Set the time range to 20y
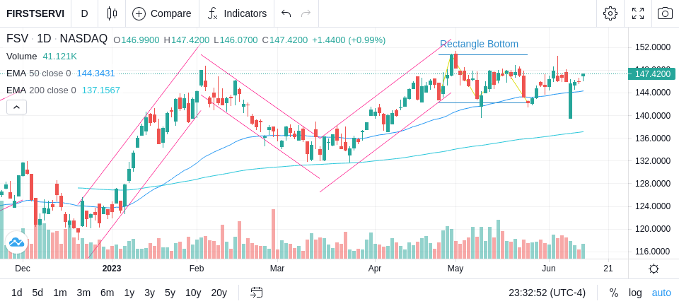Screen dimensions: 679x306 [219, 293]
